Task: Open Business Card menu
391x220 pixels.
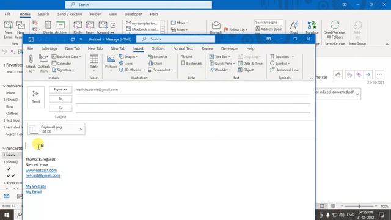Action: 67,57
